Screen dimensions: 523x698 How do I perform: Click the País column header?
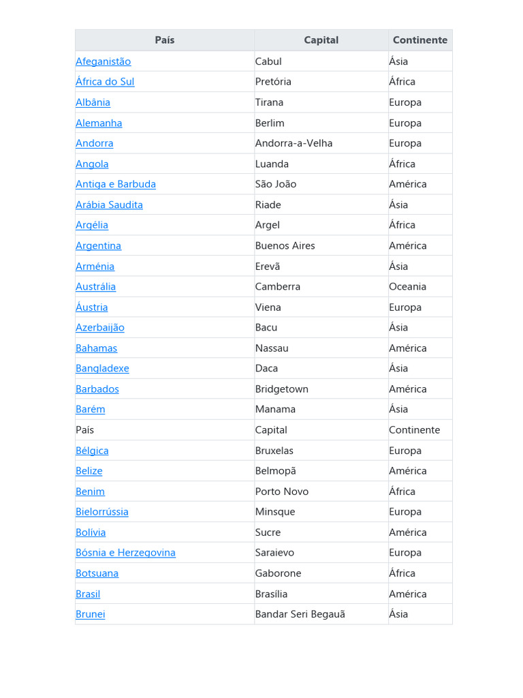coord(165,40)
